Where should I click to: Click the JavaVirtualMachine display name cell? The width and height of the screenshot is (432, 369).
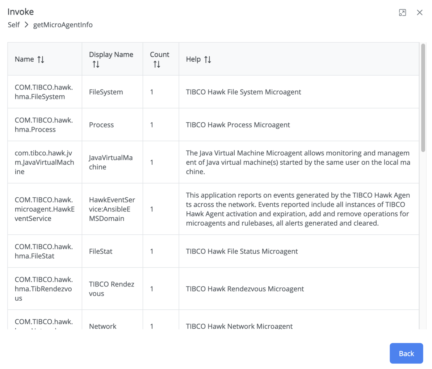coord(111,162)
